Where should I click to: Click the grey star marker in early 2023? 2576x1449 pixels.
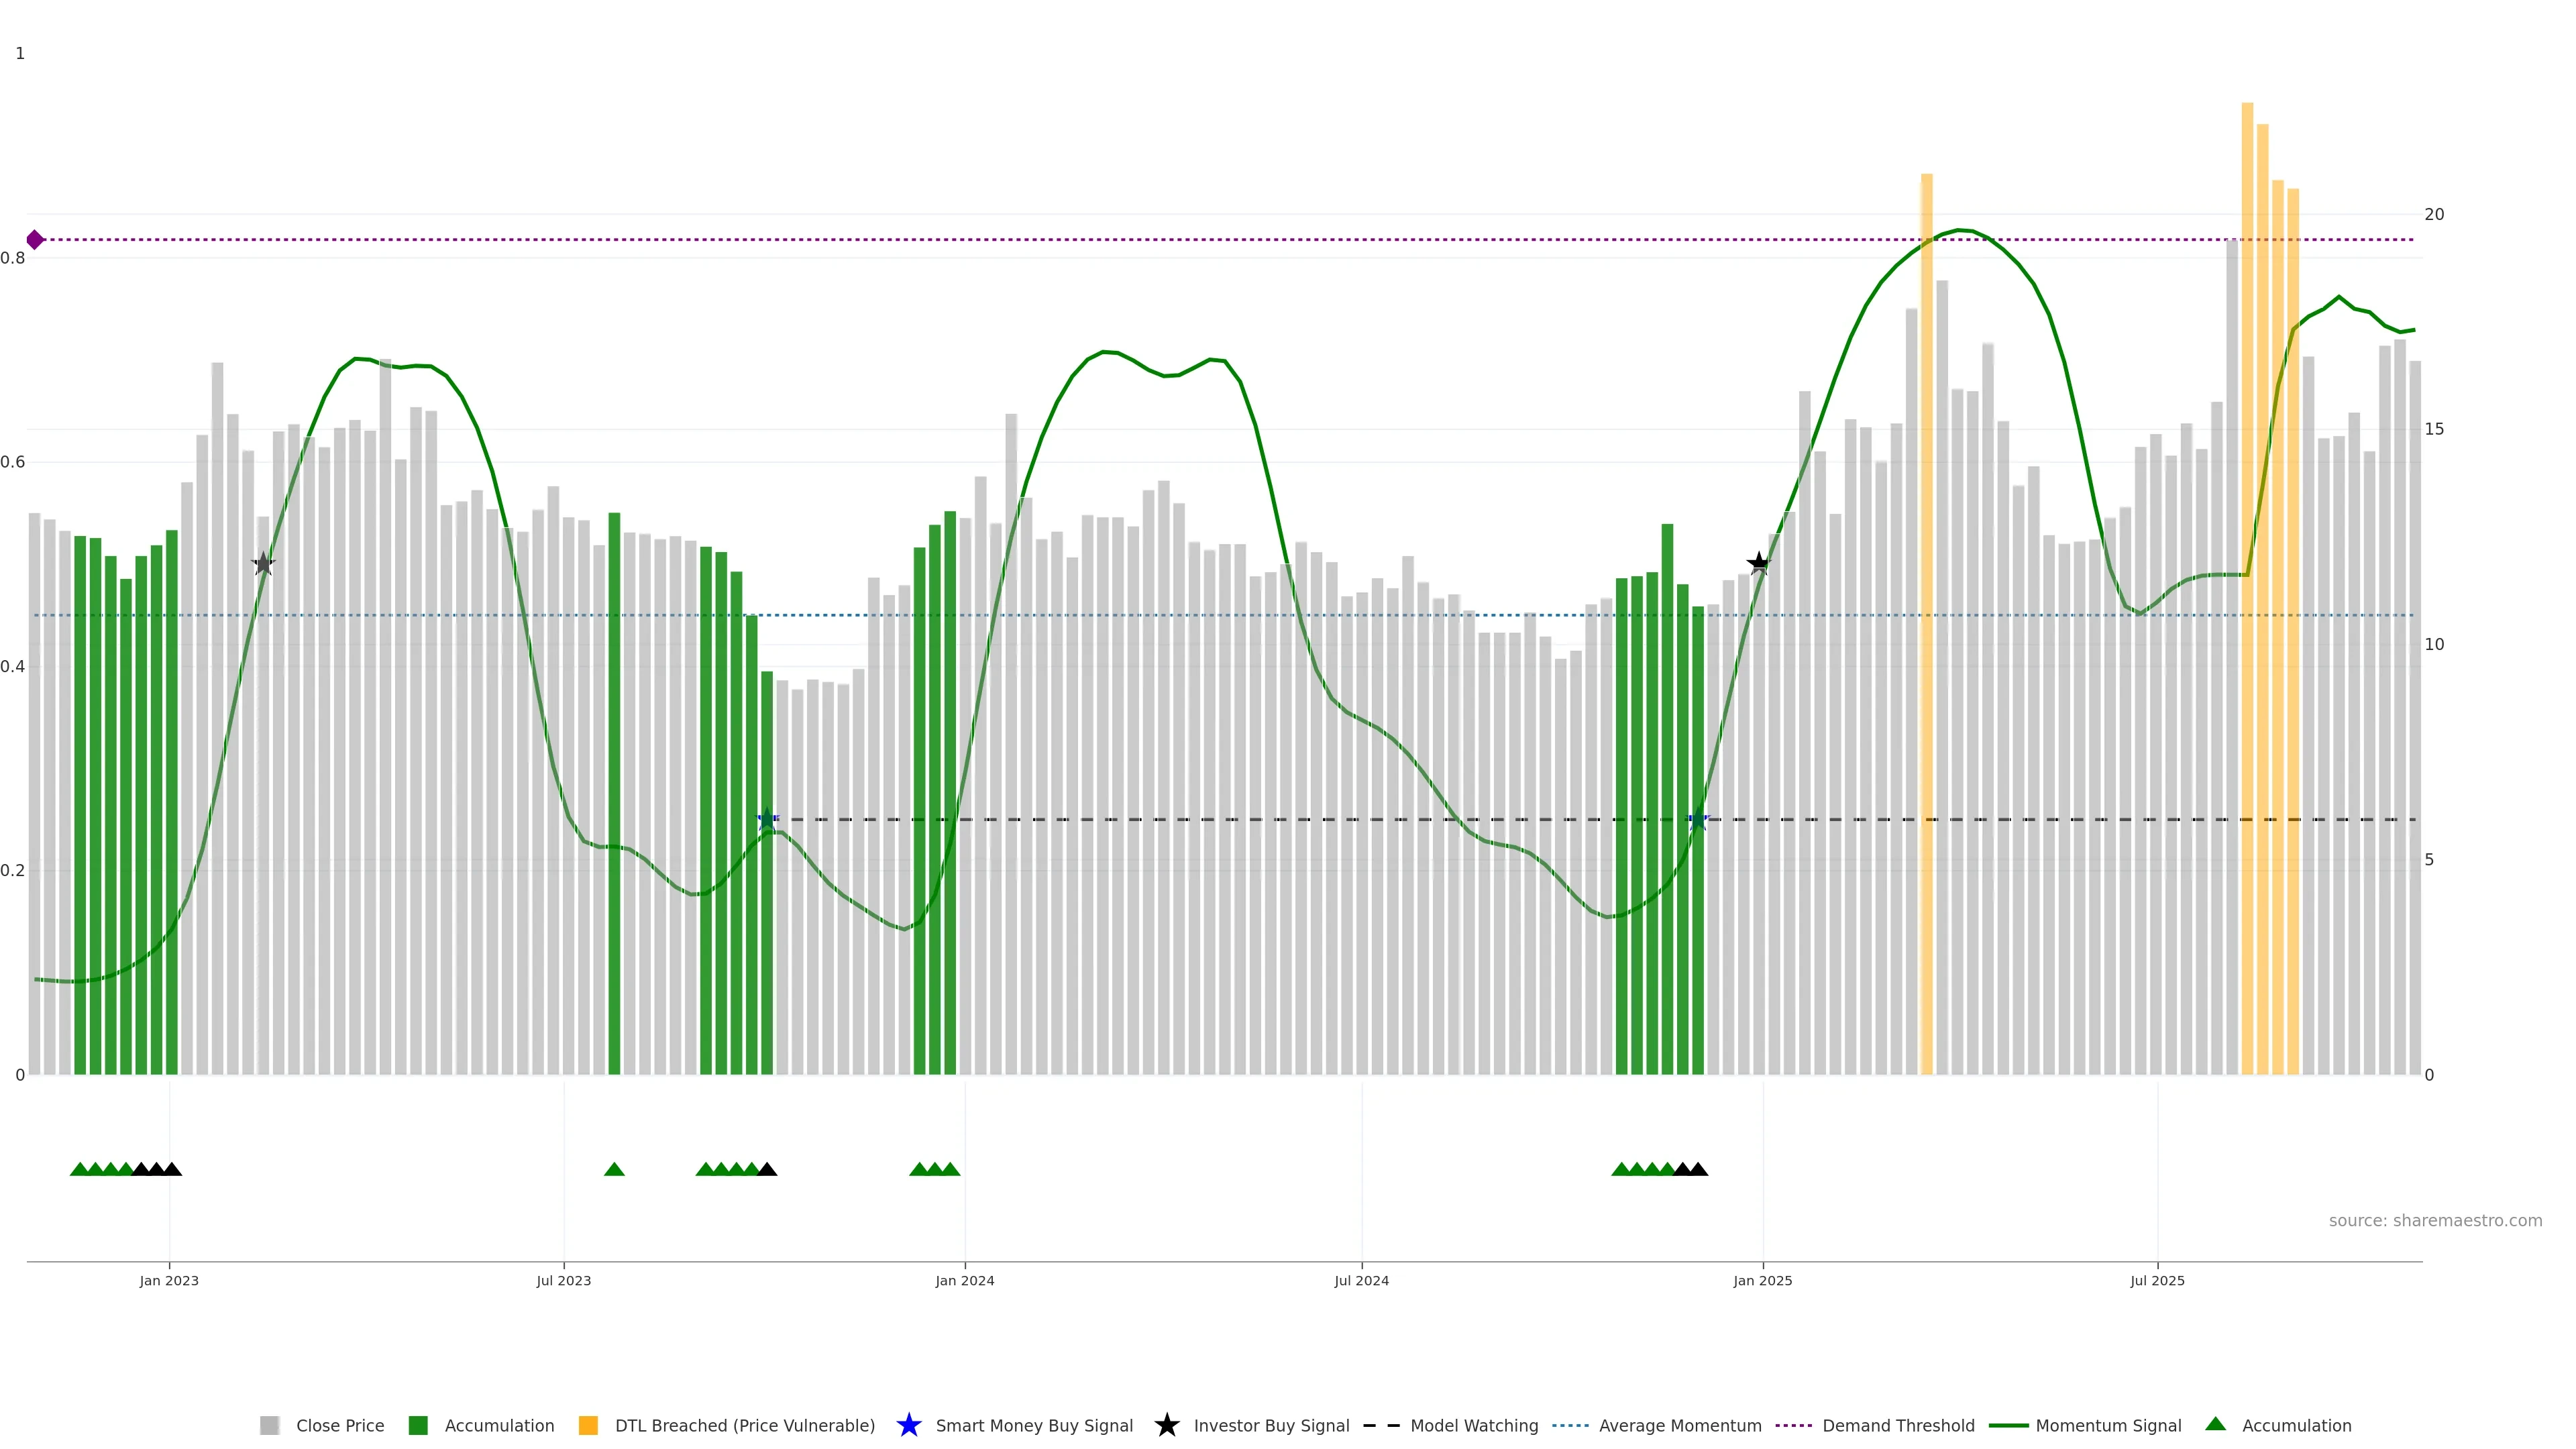(263, 564)
